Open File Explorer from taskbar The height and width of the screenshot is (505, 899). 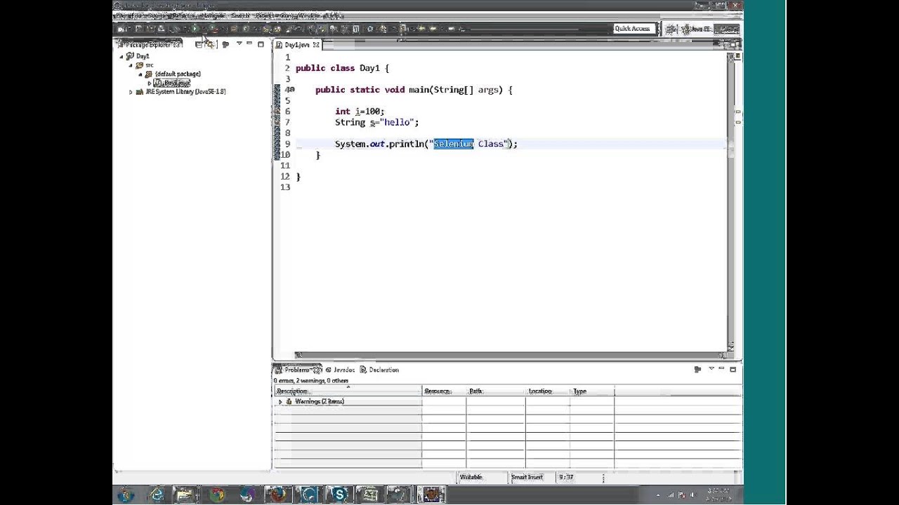[186, 495]
